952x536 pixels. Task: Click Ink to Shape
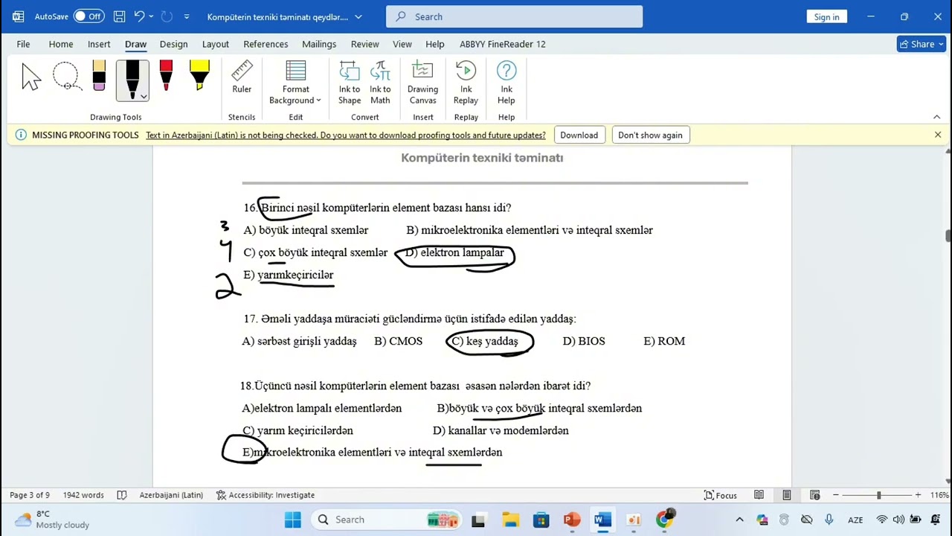(350, 83)
